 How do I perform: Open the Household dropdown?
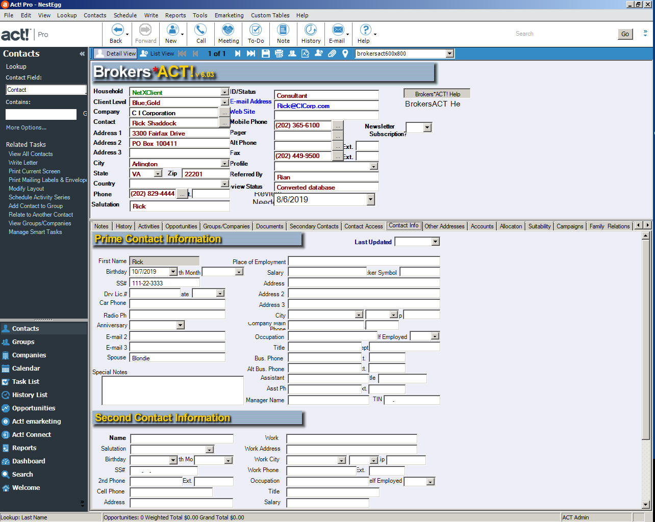[x=224, y=92]
